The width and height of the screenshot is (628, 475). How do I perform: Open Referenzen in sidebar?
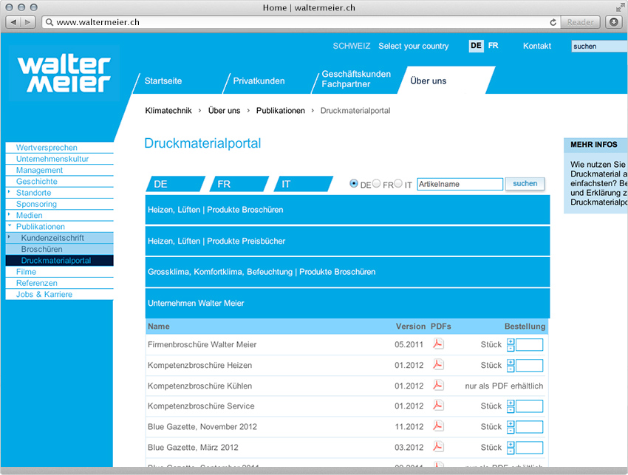(x=60, y=283)
